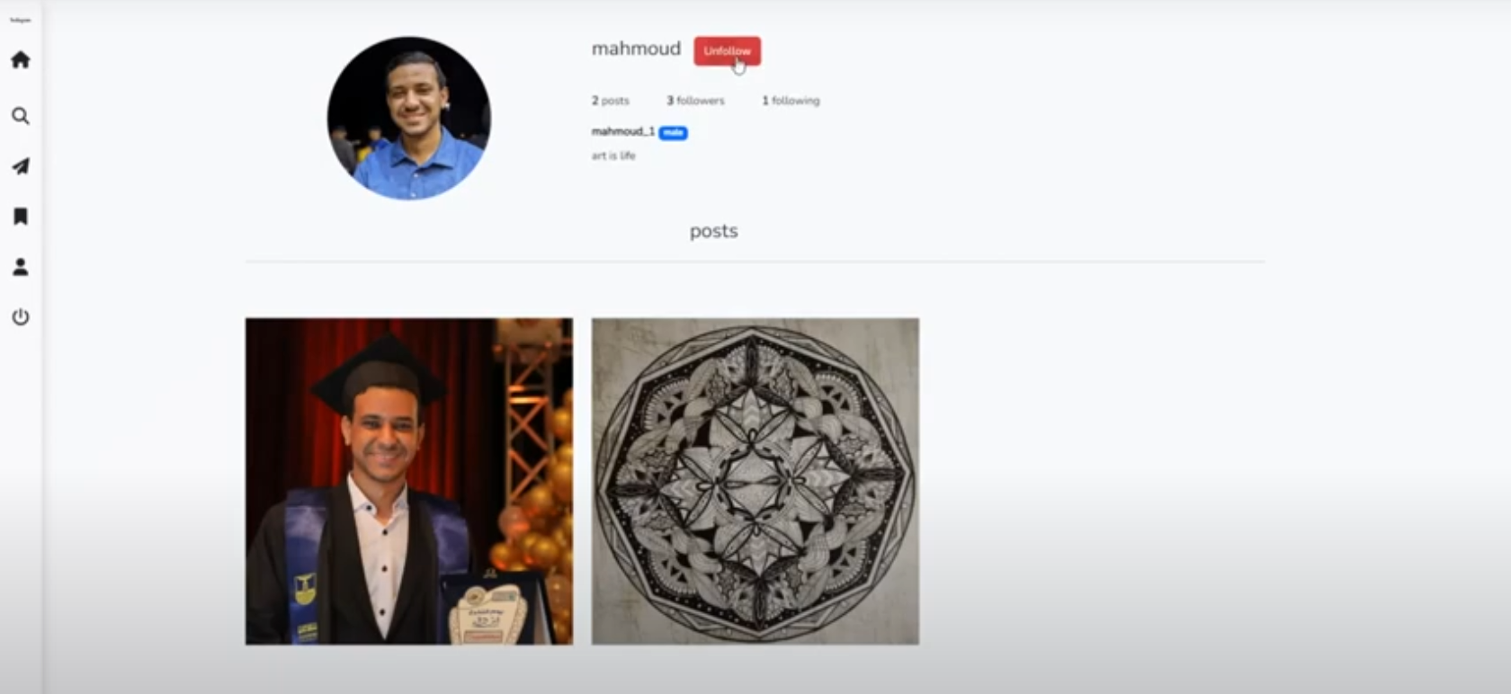Log out using the power icon

(20, 316)
